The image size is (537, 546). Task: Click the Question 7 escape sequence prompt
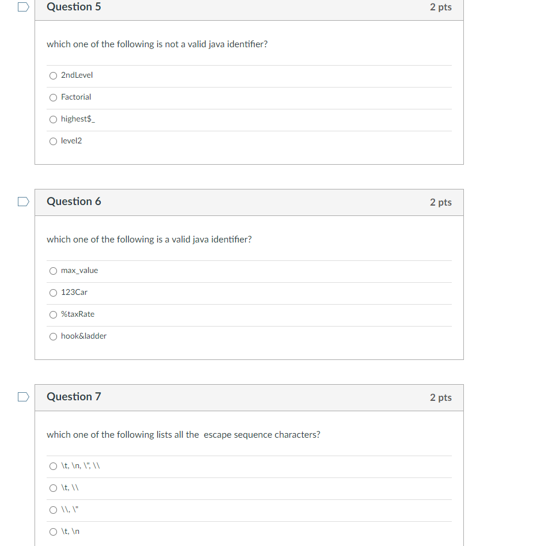coord(184,435)
